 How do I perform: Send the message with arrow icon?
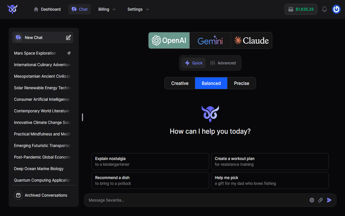tap(329, 200)
